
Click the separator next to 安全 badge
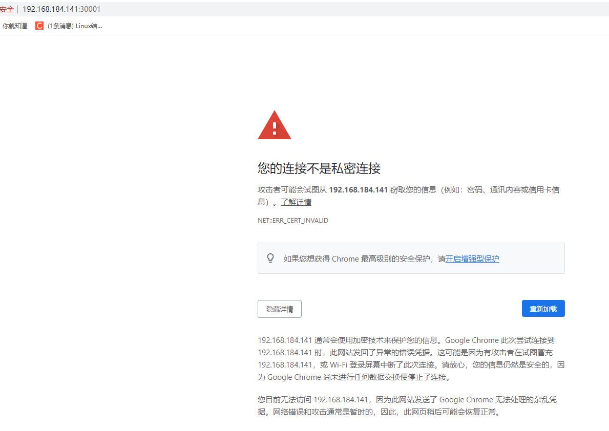(17, 9)
